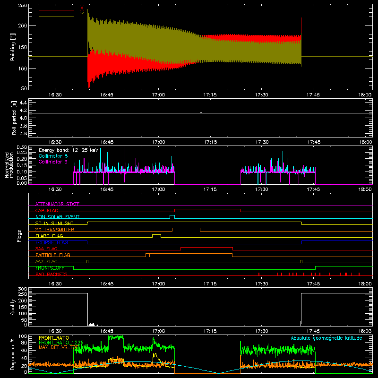Click the BAD_PACKETS flag label
This screenshot has width=378, height=378.
coord(52,274)
